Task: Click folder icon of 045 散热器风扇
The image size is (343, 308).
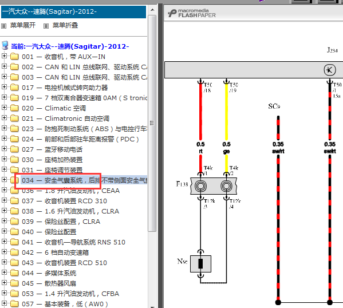Action: [14, 283]
